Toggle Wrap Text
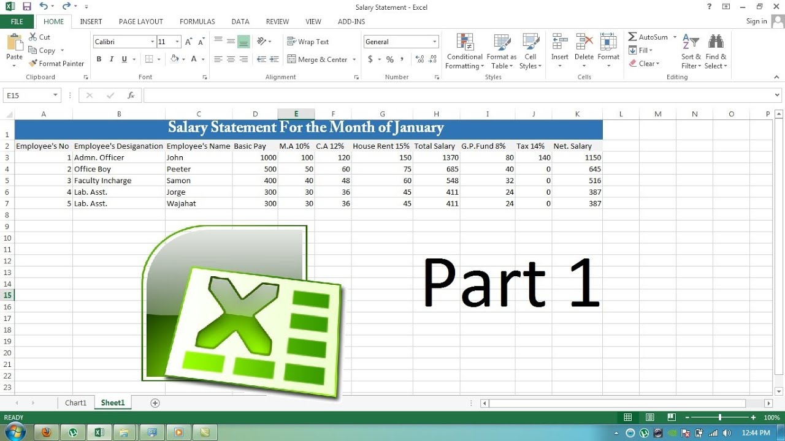Viewport: 785px width, 441px height. point(308,42)
